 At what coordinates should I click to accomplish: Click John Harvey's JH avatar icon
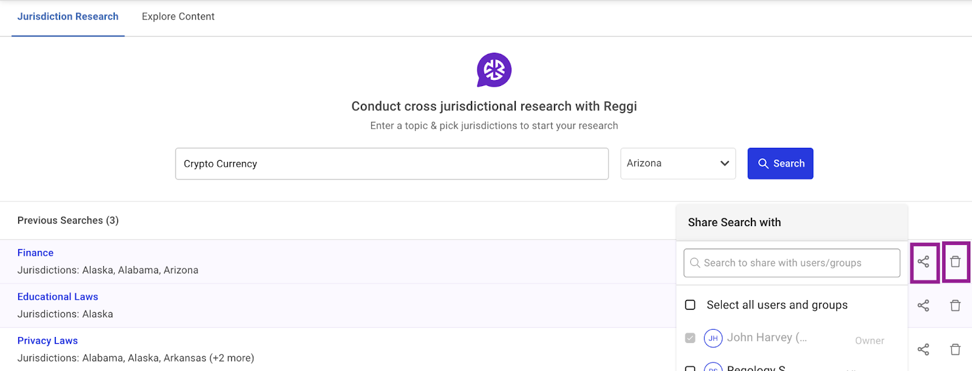click(713, 338)
